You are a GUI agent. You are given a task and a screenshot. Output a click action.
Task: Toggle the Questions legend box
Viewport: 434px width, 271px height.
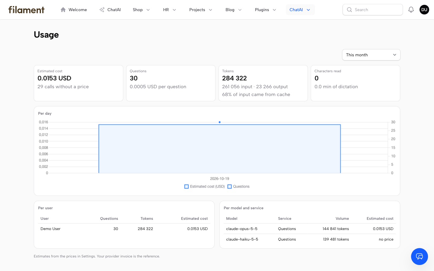pos(230,187)
